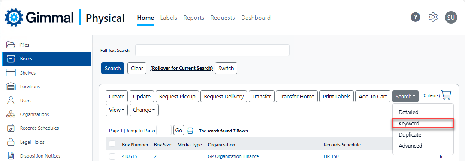The image size is (465, 161).
Task: Open Files via the folder icon
Action: pyautogui.click(x=11, y=45)
